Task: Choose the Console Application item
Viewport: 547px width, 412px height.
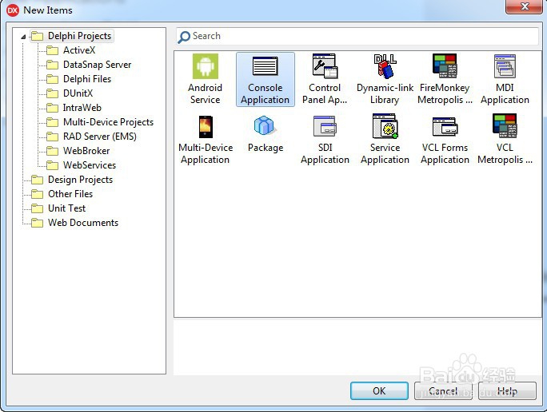Action: tap(266, 79)
